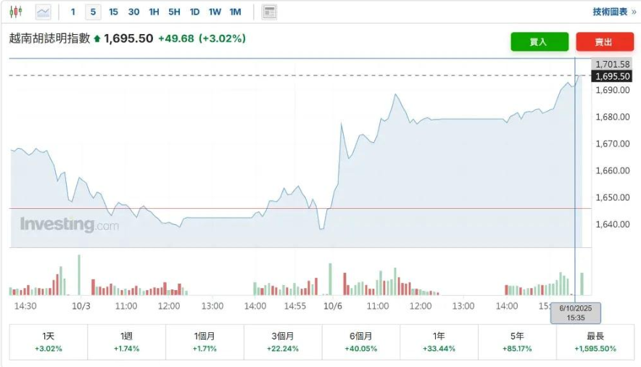This screenshot has width=641, height=367.
Task: Click the double chevron beside 技術圖表
Action: (x=634, y=12)
